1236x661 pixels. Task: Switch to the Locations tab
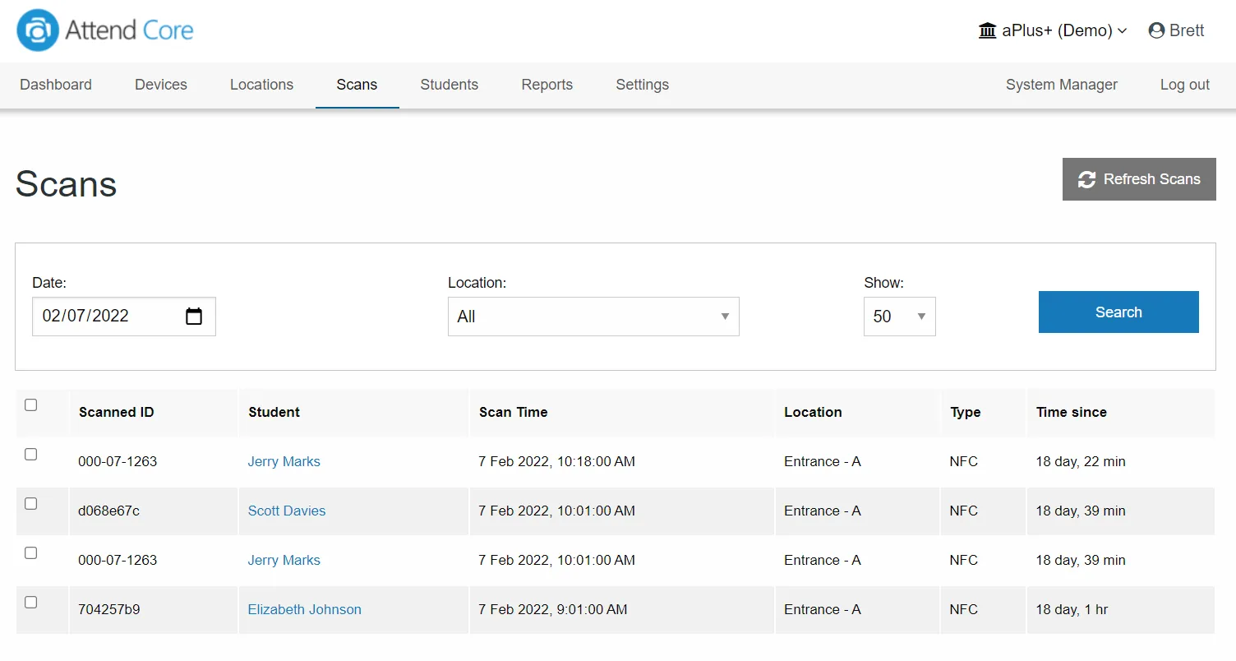(x=261, y=85)
